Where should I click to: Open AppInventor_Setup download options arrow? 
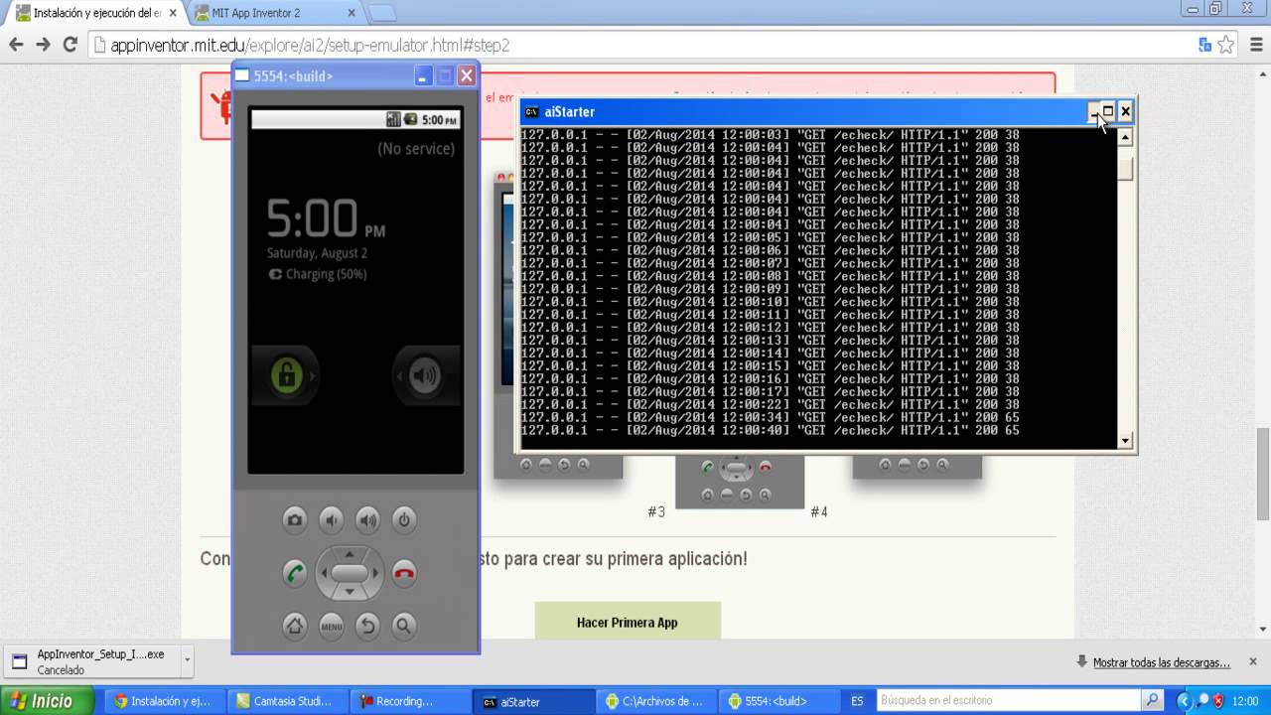[x=186, y=660]
